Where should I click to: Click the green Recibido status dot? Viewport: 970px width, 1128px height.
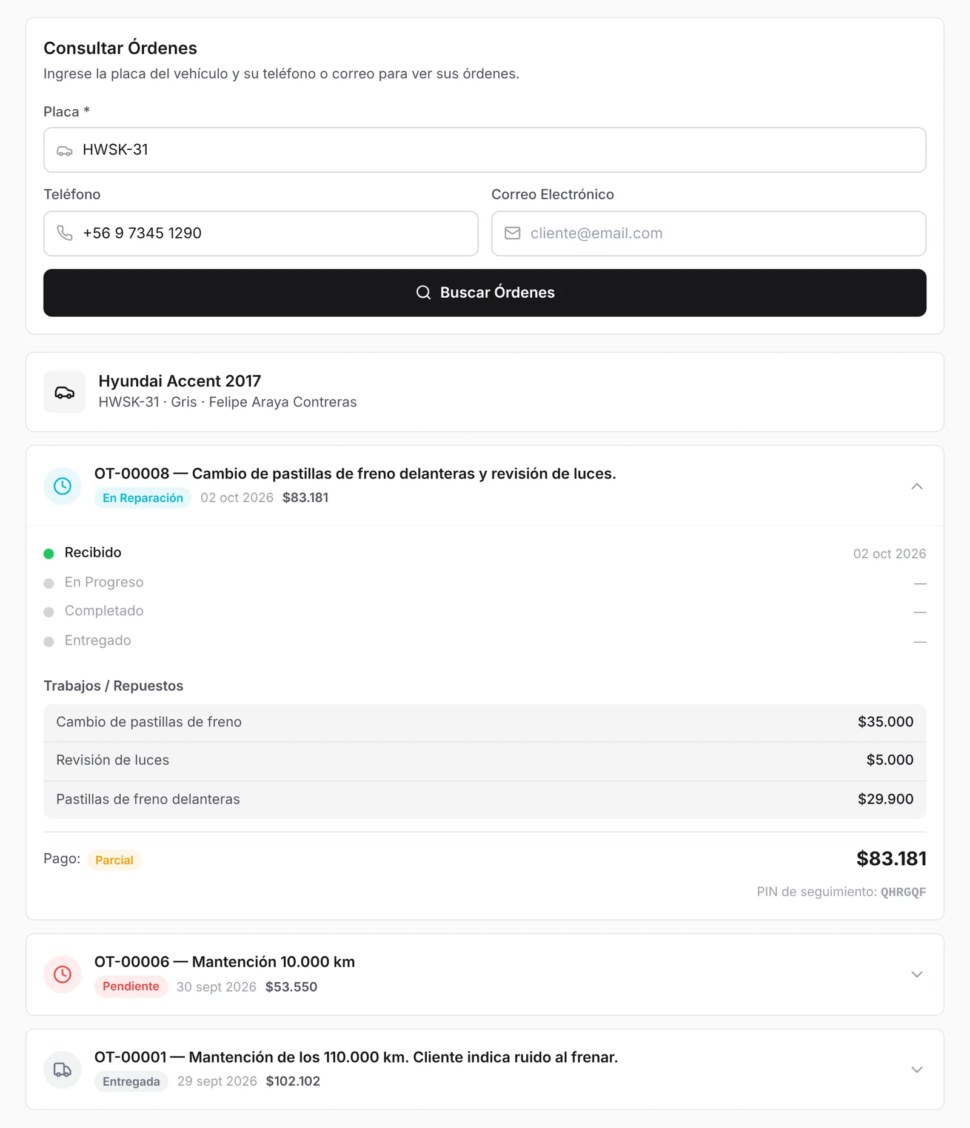click(x=49, y=553)
